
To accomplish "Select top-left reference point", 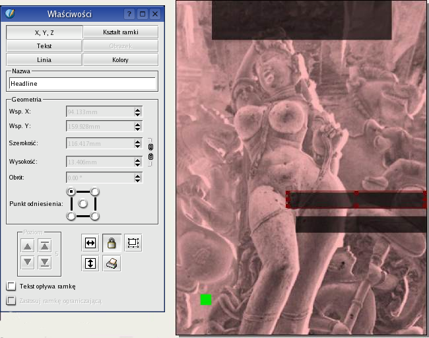I will pos(71,191).
